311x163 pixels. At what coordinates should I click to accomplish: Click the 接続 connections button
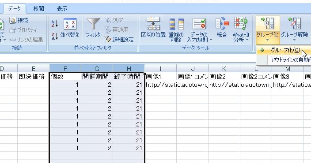coord(19,20)
